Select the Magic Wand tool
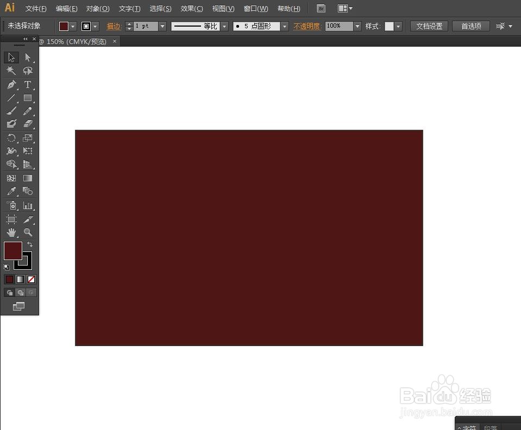 click(x=11, y=71)
